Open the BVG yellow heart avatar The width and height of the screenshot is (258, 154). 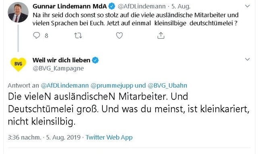click(18, 64)
